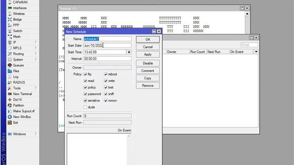
Task: Expand the Windows submenu arrow
Action: tap(36, 134)
